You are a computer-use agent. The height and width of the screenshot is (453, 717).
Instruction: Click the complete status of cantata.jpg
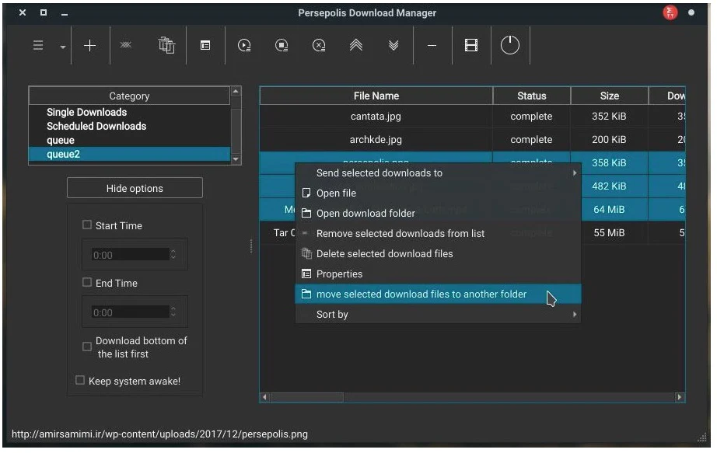[531, 117]
